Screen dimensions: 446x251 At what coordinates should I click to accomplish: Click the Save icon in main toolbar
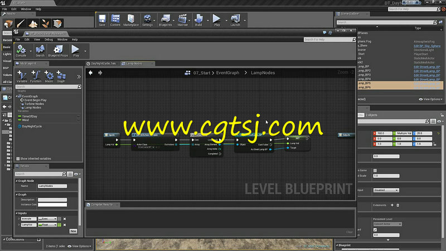(102, 19)
